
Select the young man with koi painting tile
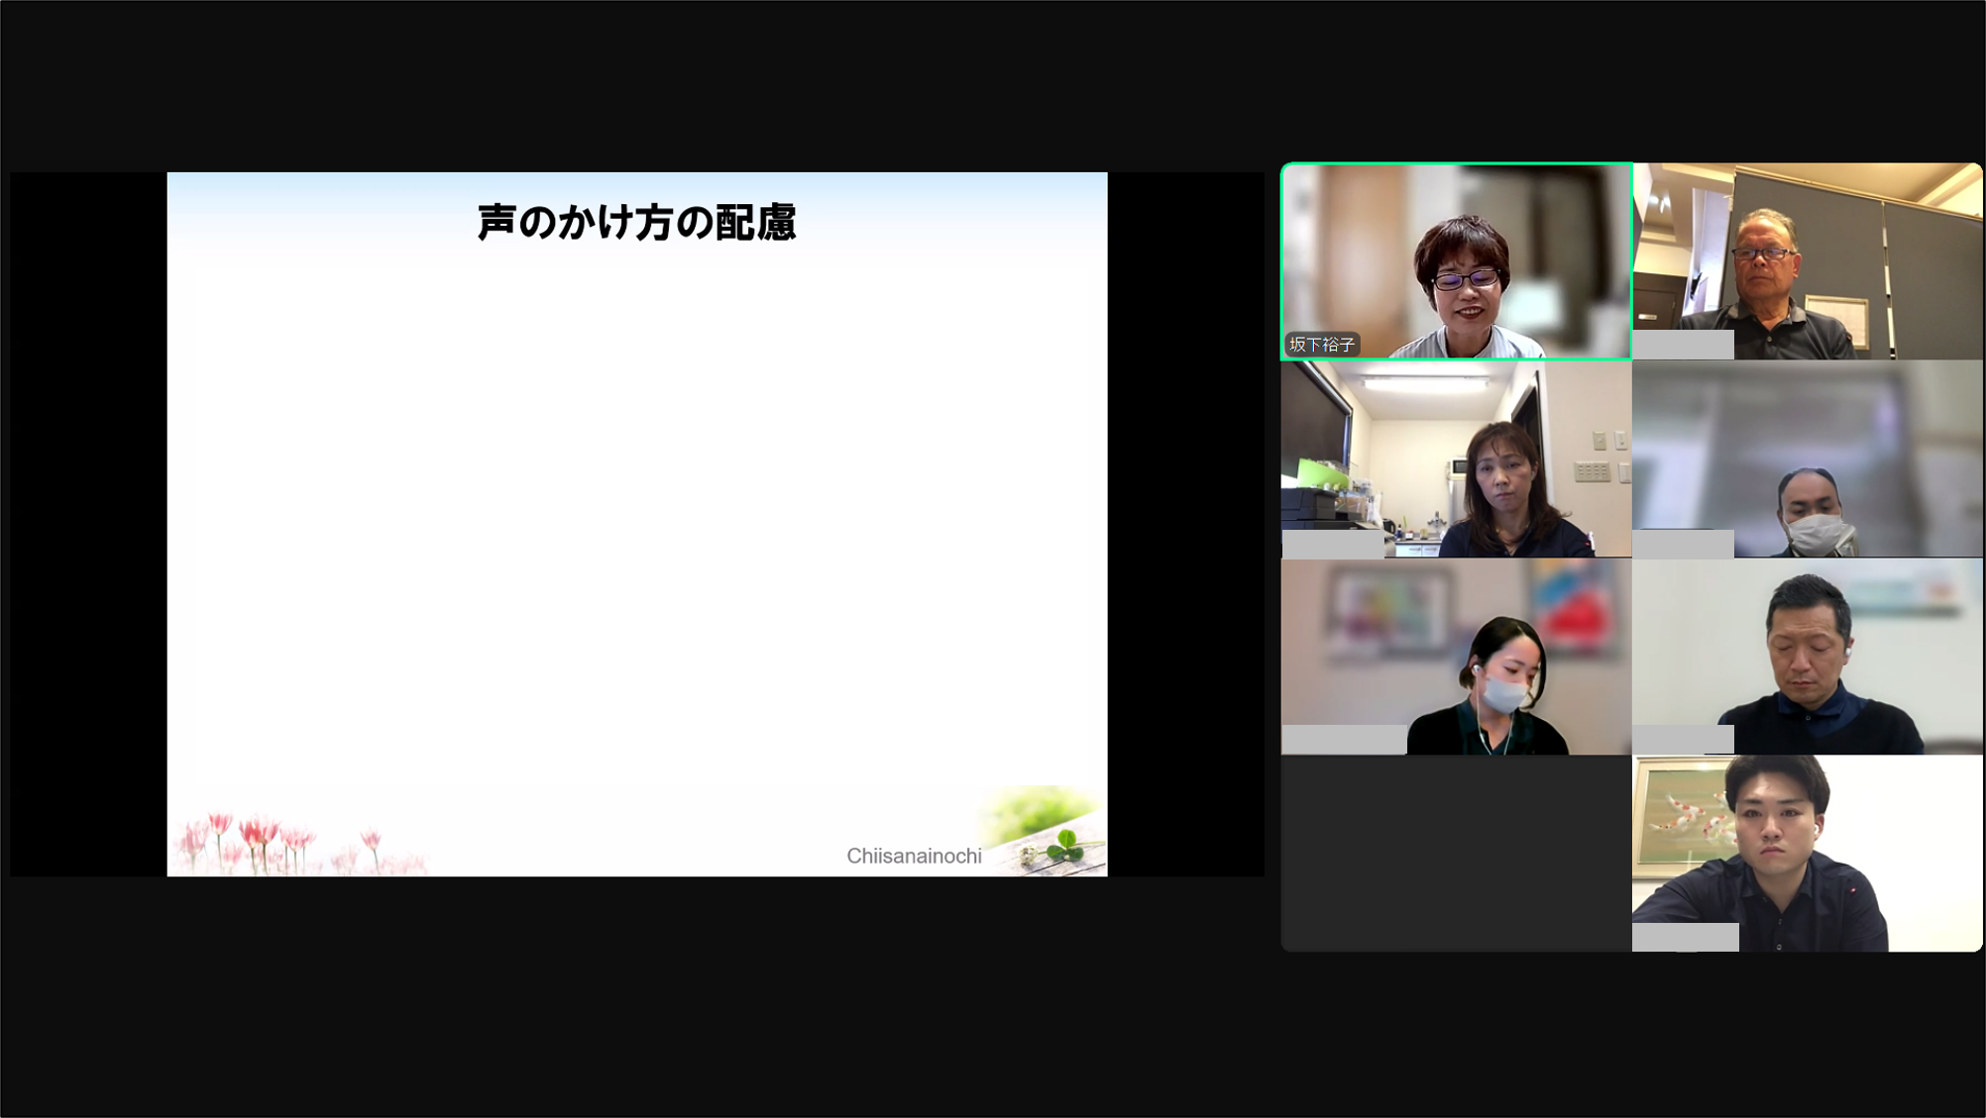(1807, 854)
